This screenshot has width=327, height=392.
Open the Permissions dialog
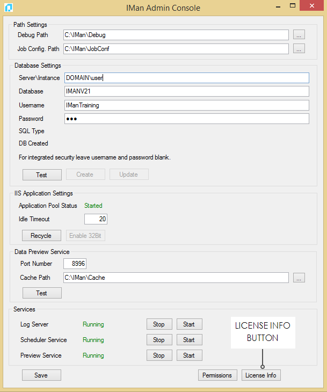(x=217, y=375)
